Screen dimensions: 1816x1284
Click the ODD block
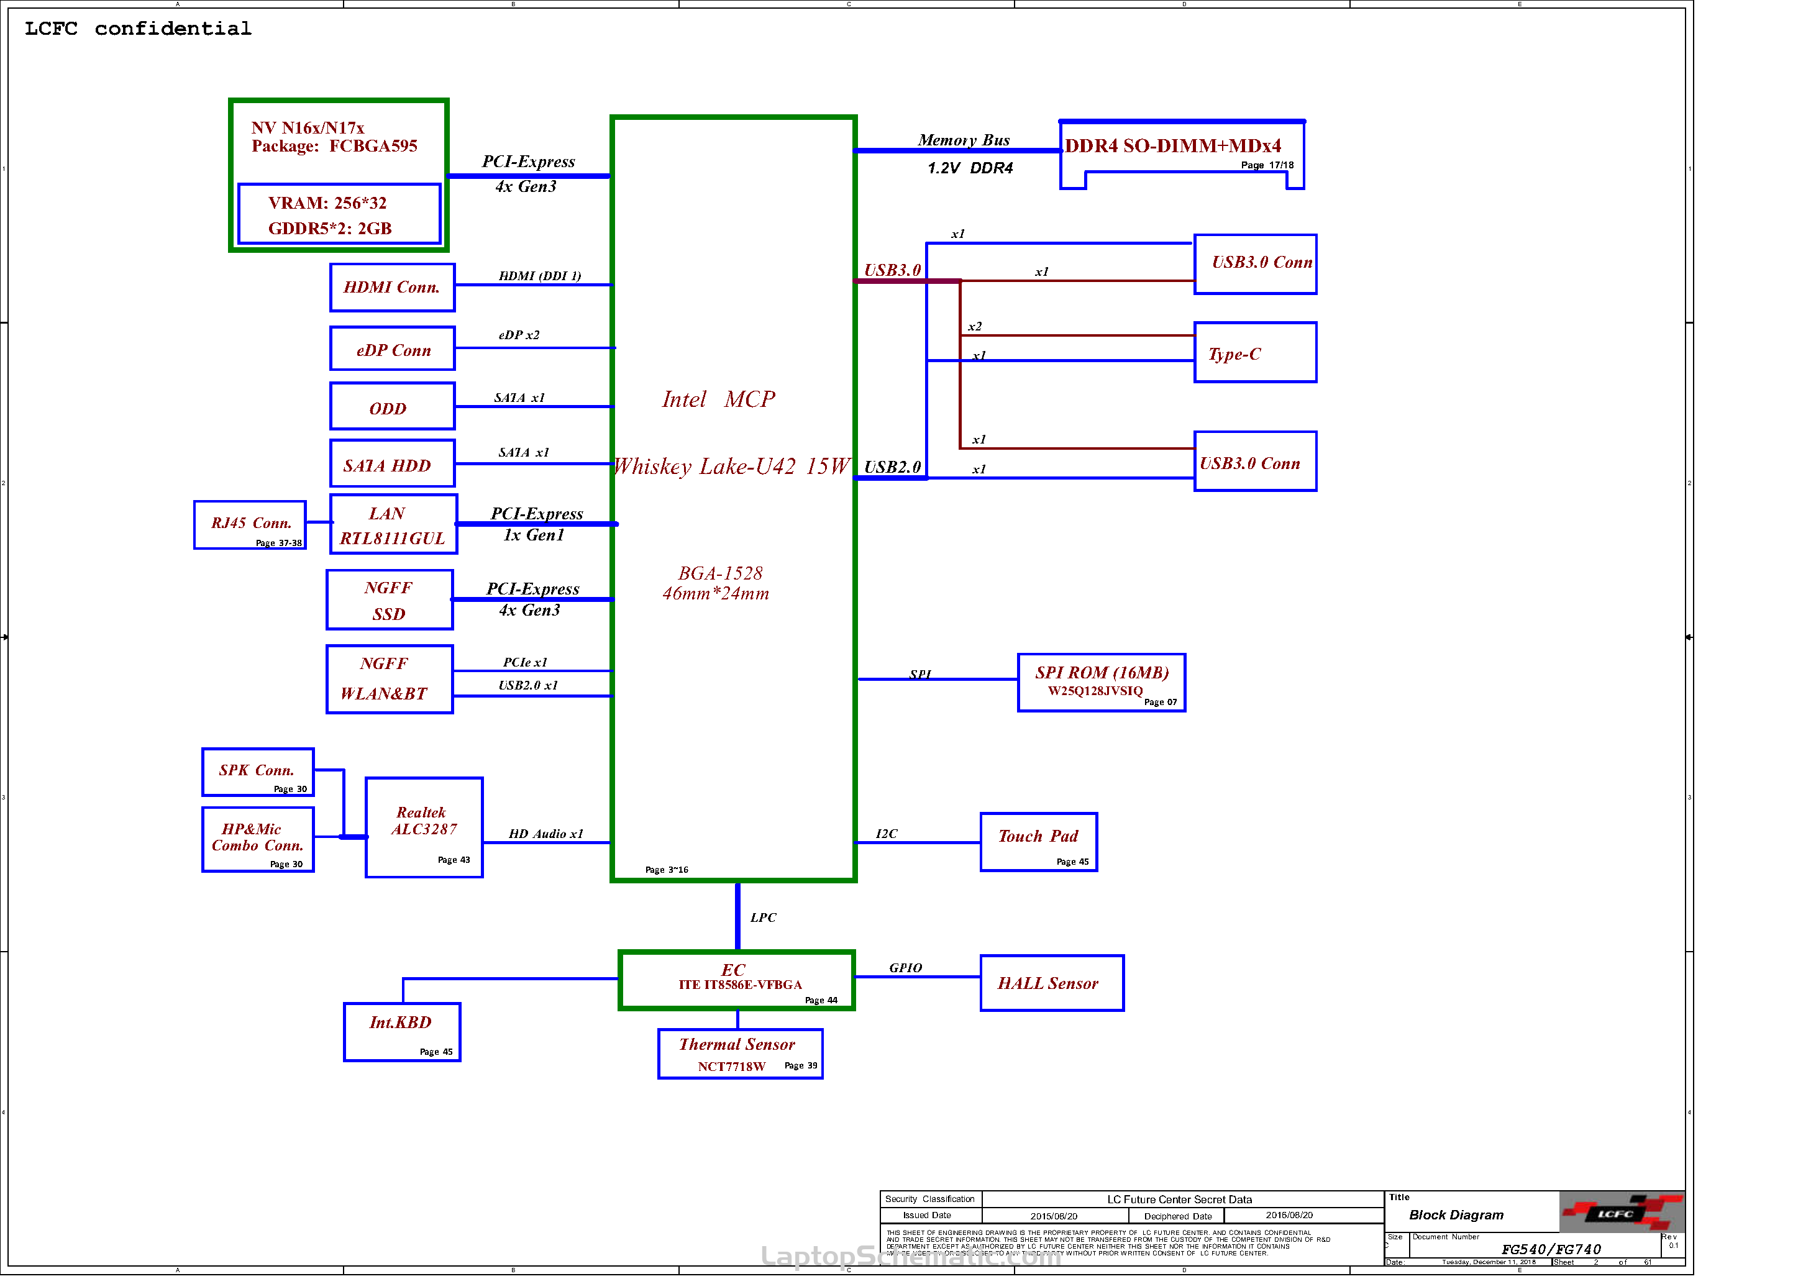[x=392, y=407]
